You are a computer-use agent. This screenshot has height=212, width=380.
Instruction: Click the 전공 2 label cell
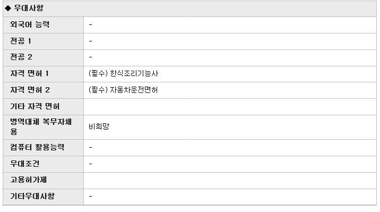tap(43, 58)
